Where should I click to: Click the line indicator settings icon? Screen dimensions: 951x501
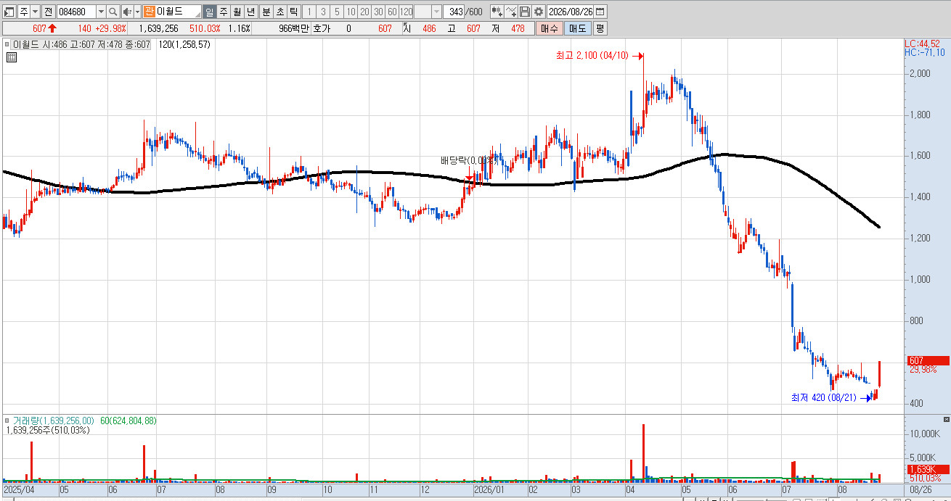coord(511,12)
